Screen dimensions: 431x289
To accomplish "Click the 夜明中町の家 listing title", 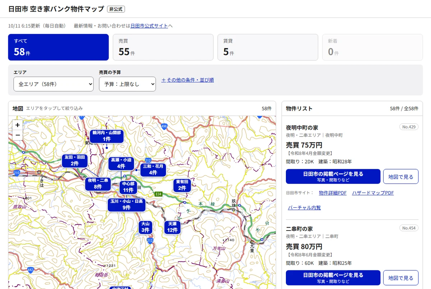I will click(x=302, y=128).
